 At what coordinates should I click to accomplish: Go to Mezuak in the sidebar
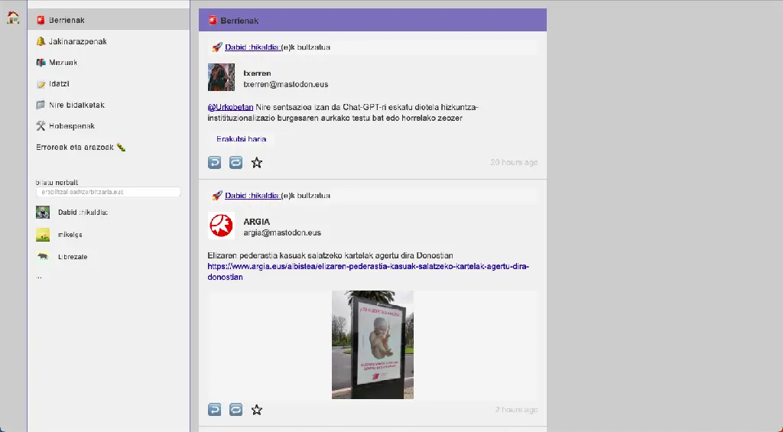pyautogui.click(x=63, y=63)
